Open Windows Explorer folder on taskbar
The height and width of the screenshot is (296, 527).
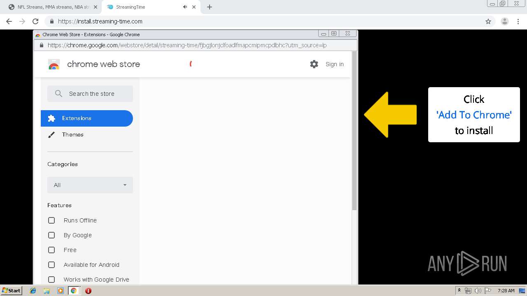pos(47,291)
